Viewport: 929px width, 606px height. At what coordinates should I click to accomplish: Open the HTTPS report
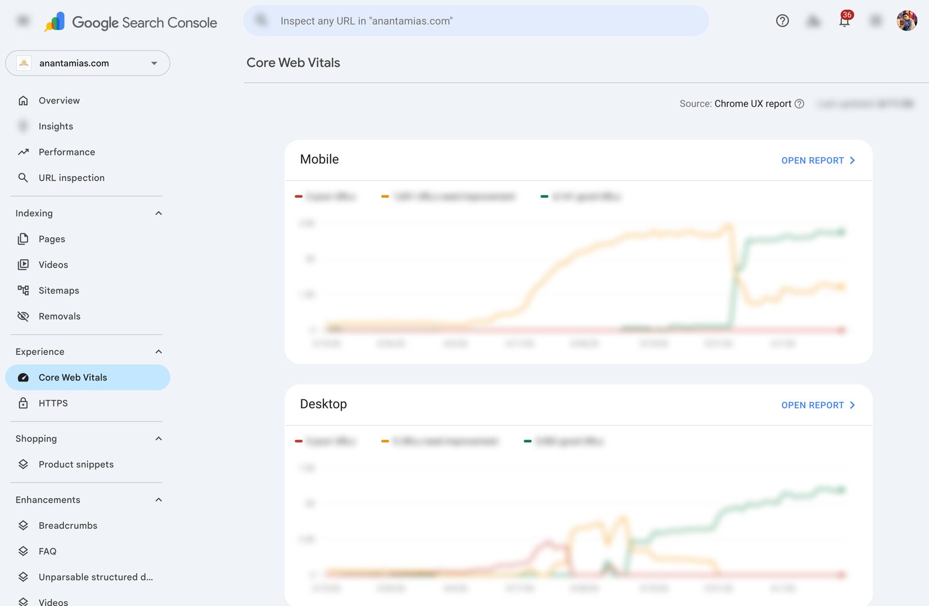coord(88,403)
